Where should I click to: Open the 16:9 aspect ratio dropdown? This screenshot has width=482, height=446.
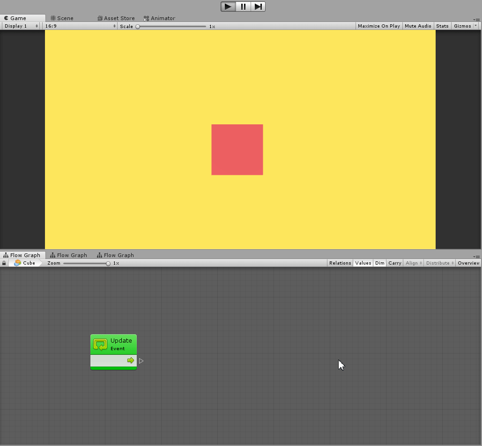[80, 26]
